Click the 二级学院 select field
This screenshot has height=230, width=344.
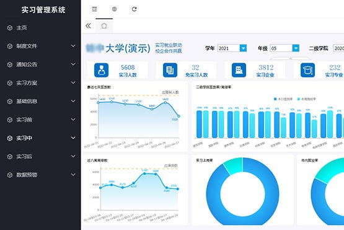pos(338,48)
